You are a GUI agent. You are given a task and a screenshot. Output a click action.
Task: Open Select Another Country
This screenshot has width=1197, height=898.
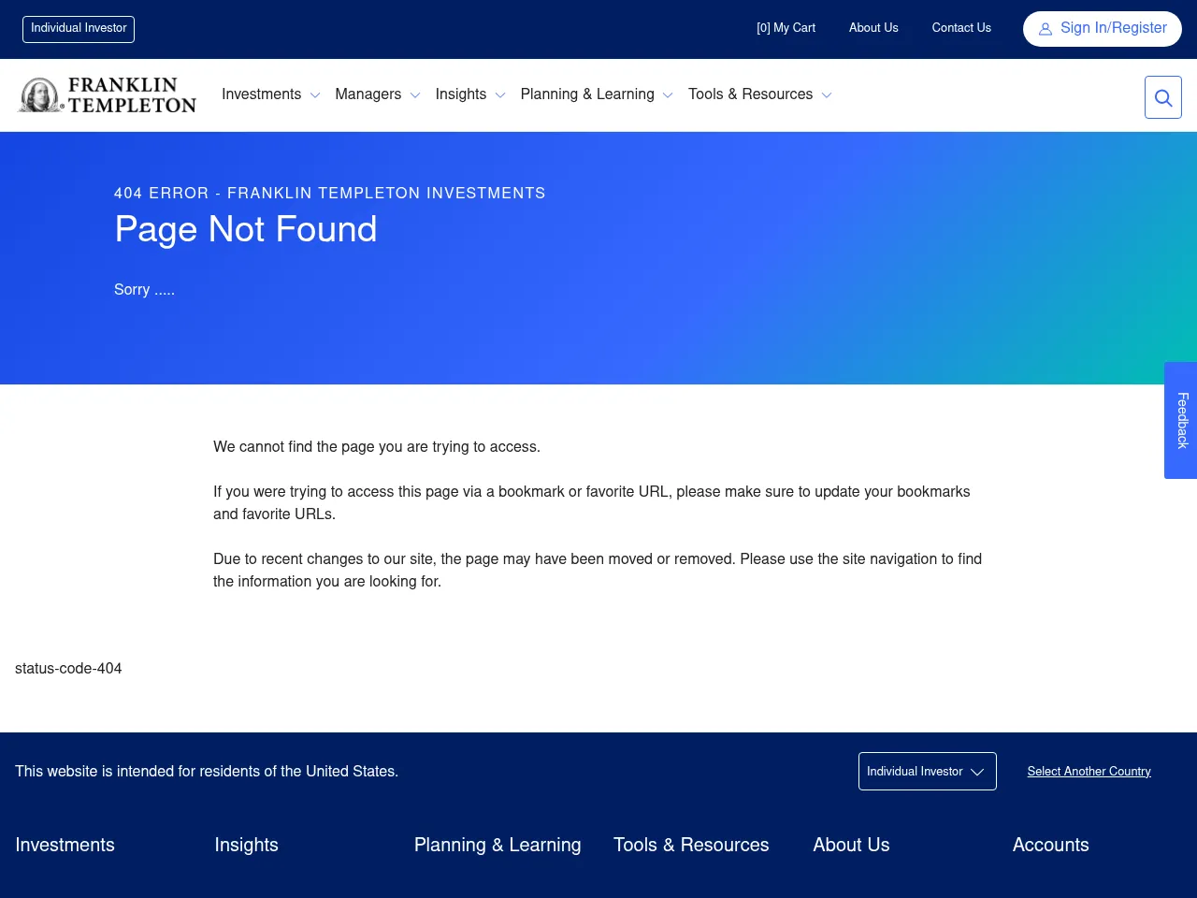pyautogui.click(x=1089, y=771)
